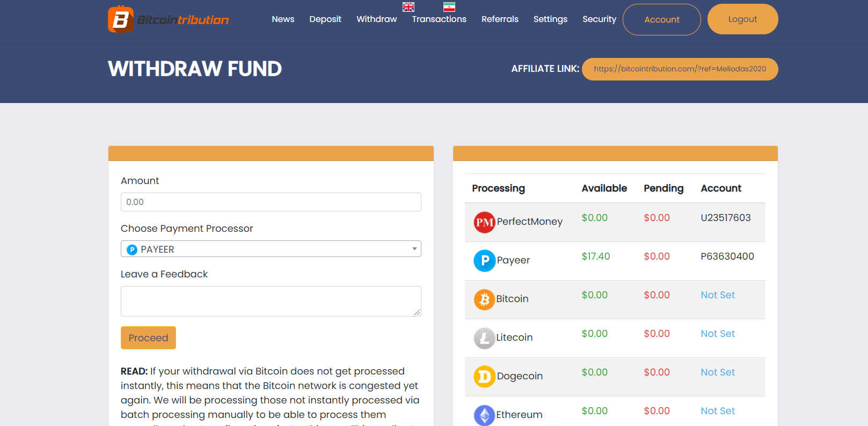Click the Account button
The image size is (868, 426).
[662, 19]
